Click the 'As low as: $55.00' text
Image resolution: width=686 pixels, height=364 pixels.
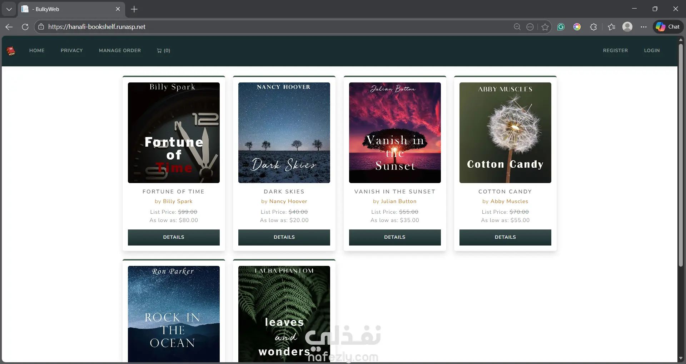pyautogui.click(x=505, y=220)
